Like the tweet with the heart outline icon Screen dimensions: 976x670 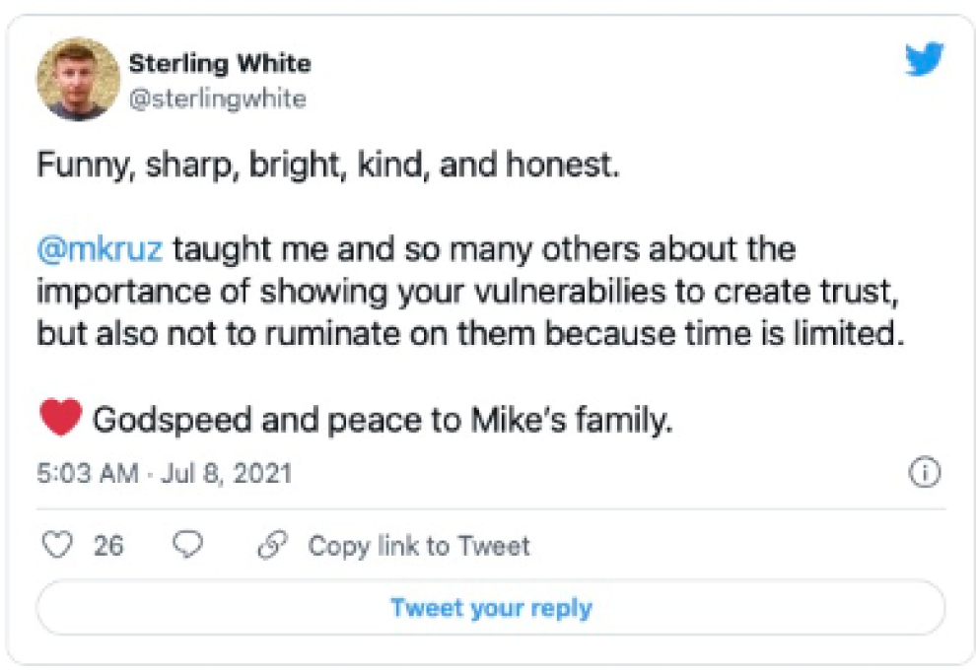pos(59,545)
